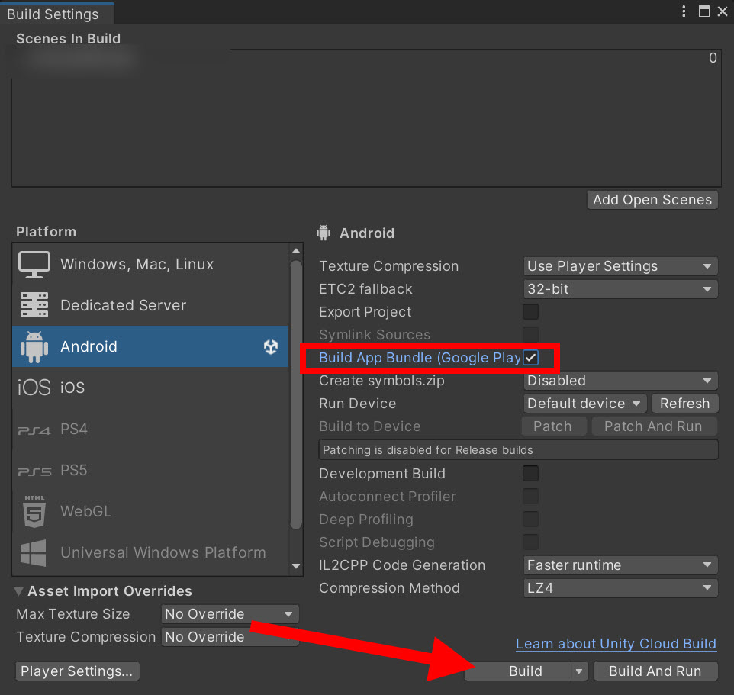Click the Dedicated Server rack icon
This screenshot has width=734, height=695.
tap(34, 305)
